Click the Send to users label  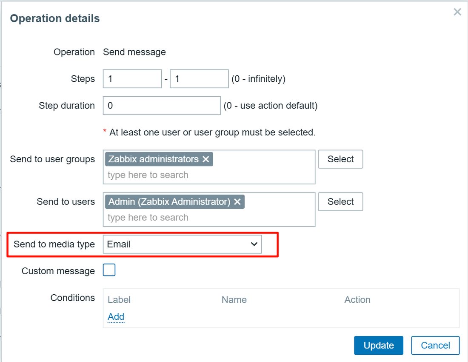coord(66,201)
